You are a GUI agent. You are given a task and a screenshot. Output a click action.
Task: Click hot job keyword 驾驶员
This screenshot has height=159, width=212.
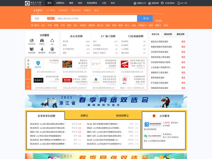tap(83, 25)
